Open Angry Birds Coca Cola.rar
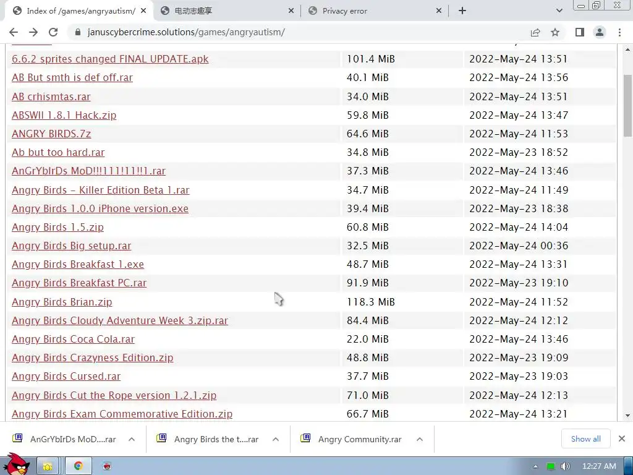The image size is (633, 475). (x=73, y=339)
